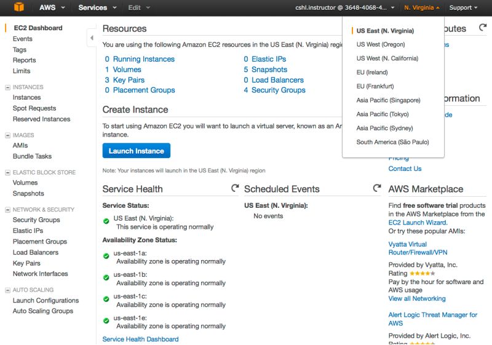
Task: Open the EC2 Launch Wizard link
Action: 418,223
